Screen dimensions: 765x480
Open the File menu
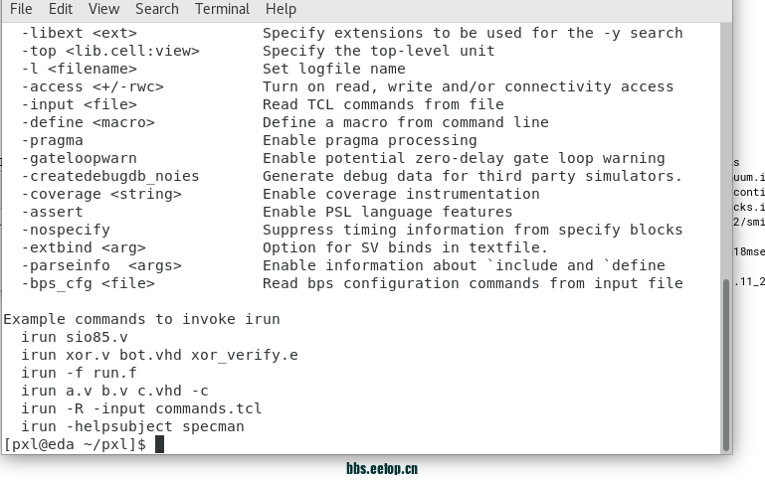(21, 9)
